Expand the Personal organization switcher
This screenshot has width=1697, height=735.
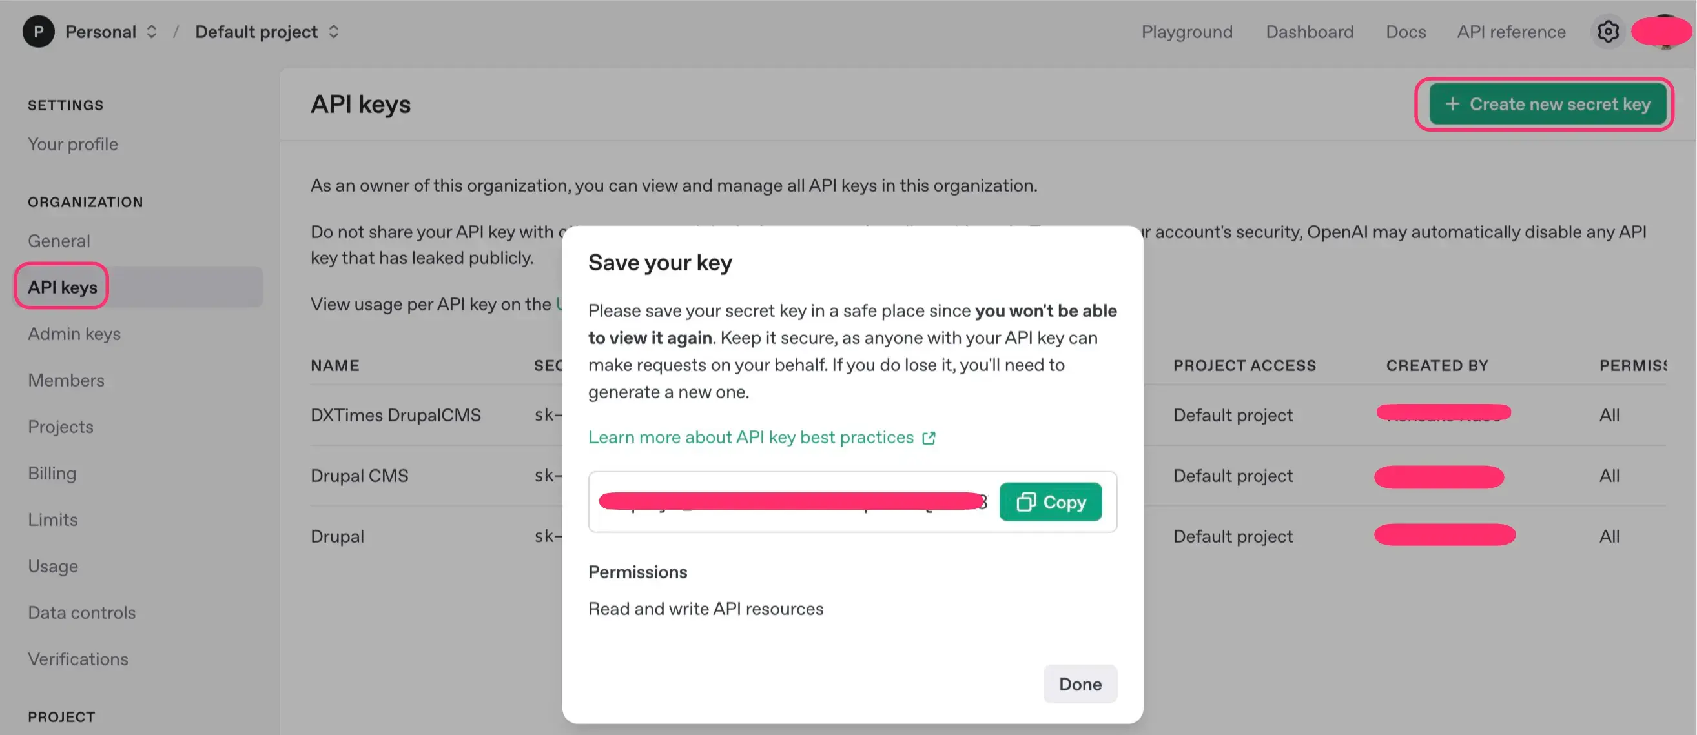click(152, 32)
